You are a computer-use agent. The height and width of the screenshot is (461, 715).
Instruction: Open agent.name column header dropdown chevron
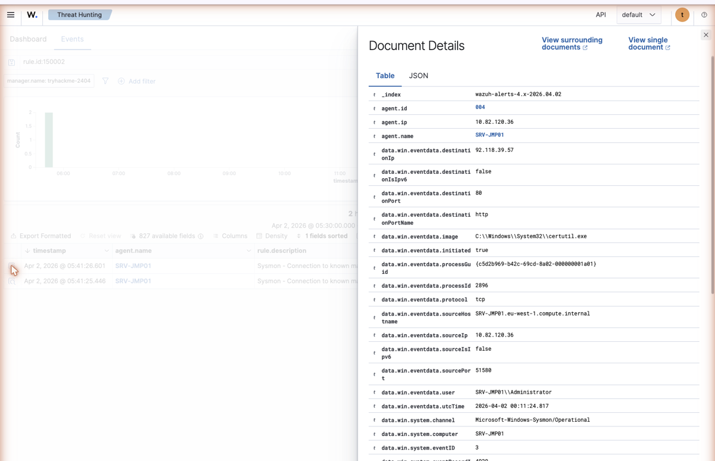[248, 251]
